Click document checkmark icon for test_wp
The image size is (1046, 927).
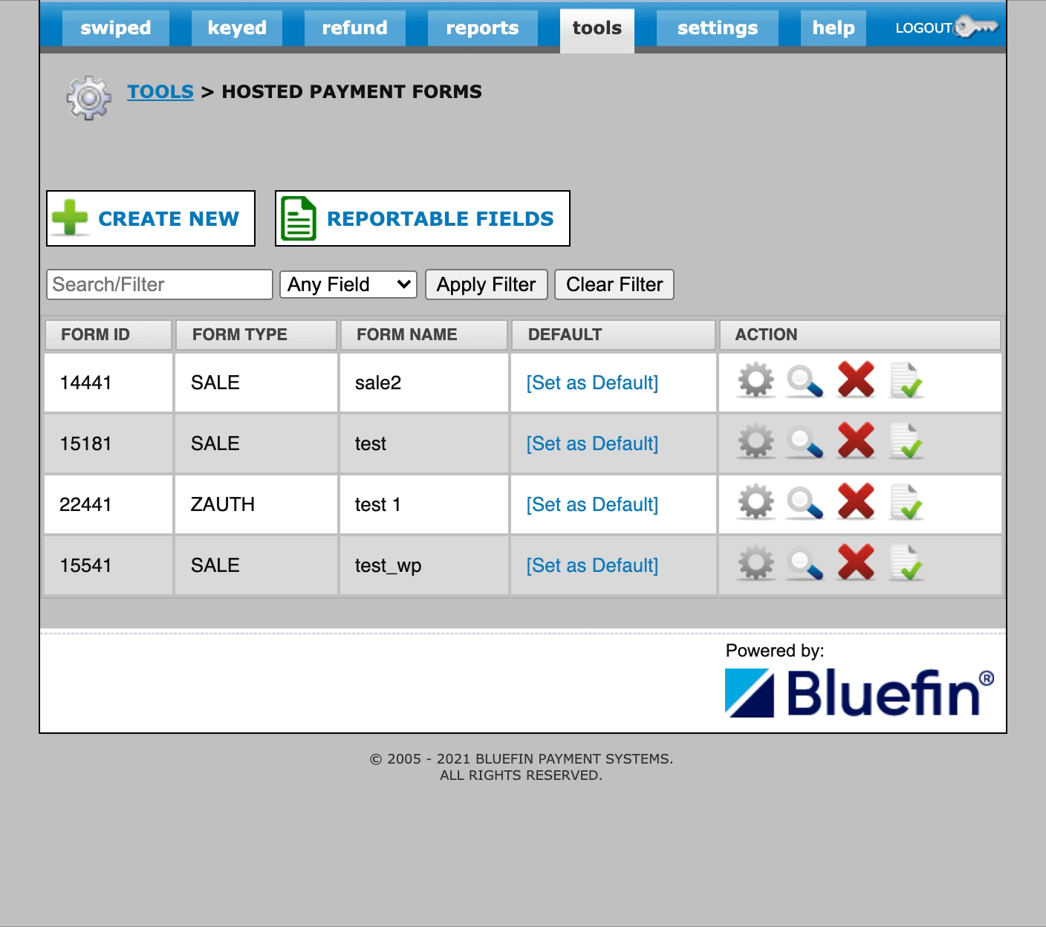point(906,563)
